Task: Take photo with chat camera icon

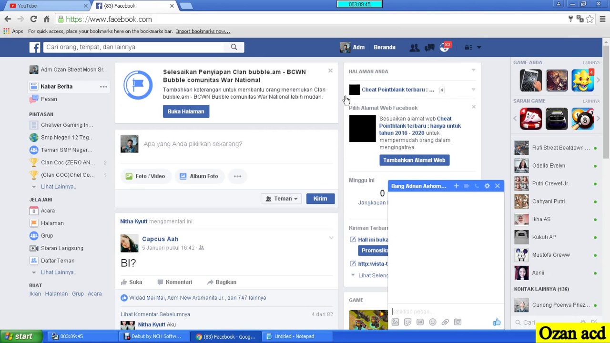Action: (457, 322)
